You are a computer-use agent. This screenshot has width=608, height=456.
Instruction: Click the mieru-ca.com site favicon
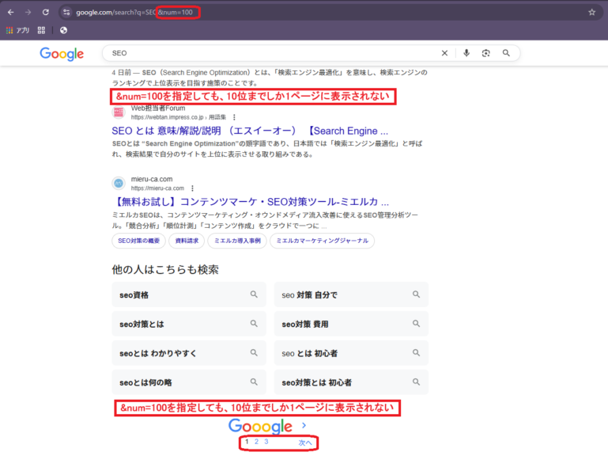(119, 184)
